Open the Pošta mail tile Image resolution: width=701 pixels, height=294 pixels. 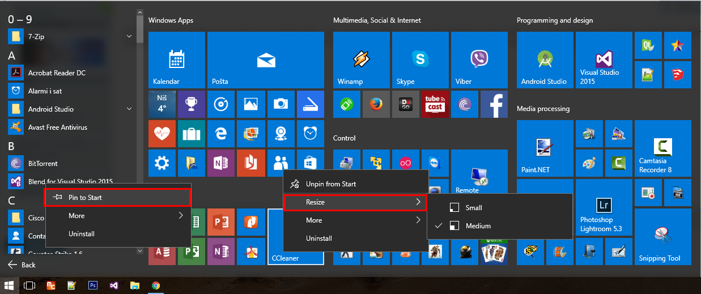(x=266, y=60)
